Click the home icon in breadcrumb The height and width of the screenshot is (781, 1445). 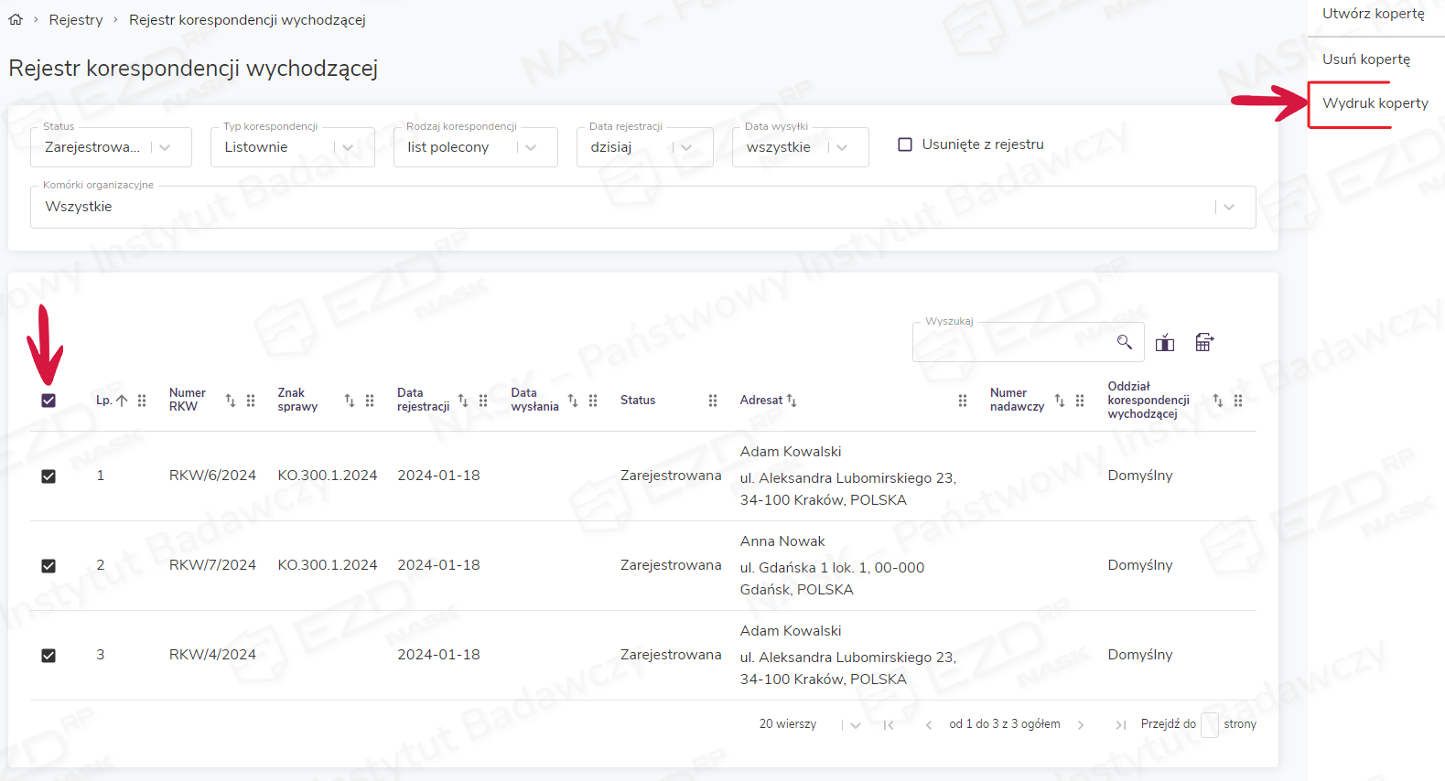[16, 19]
